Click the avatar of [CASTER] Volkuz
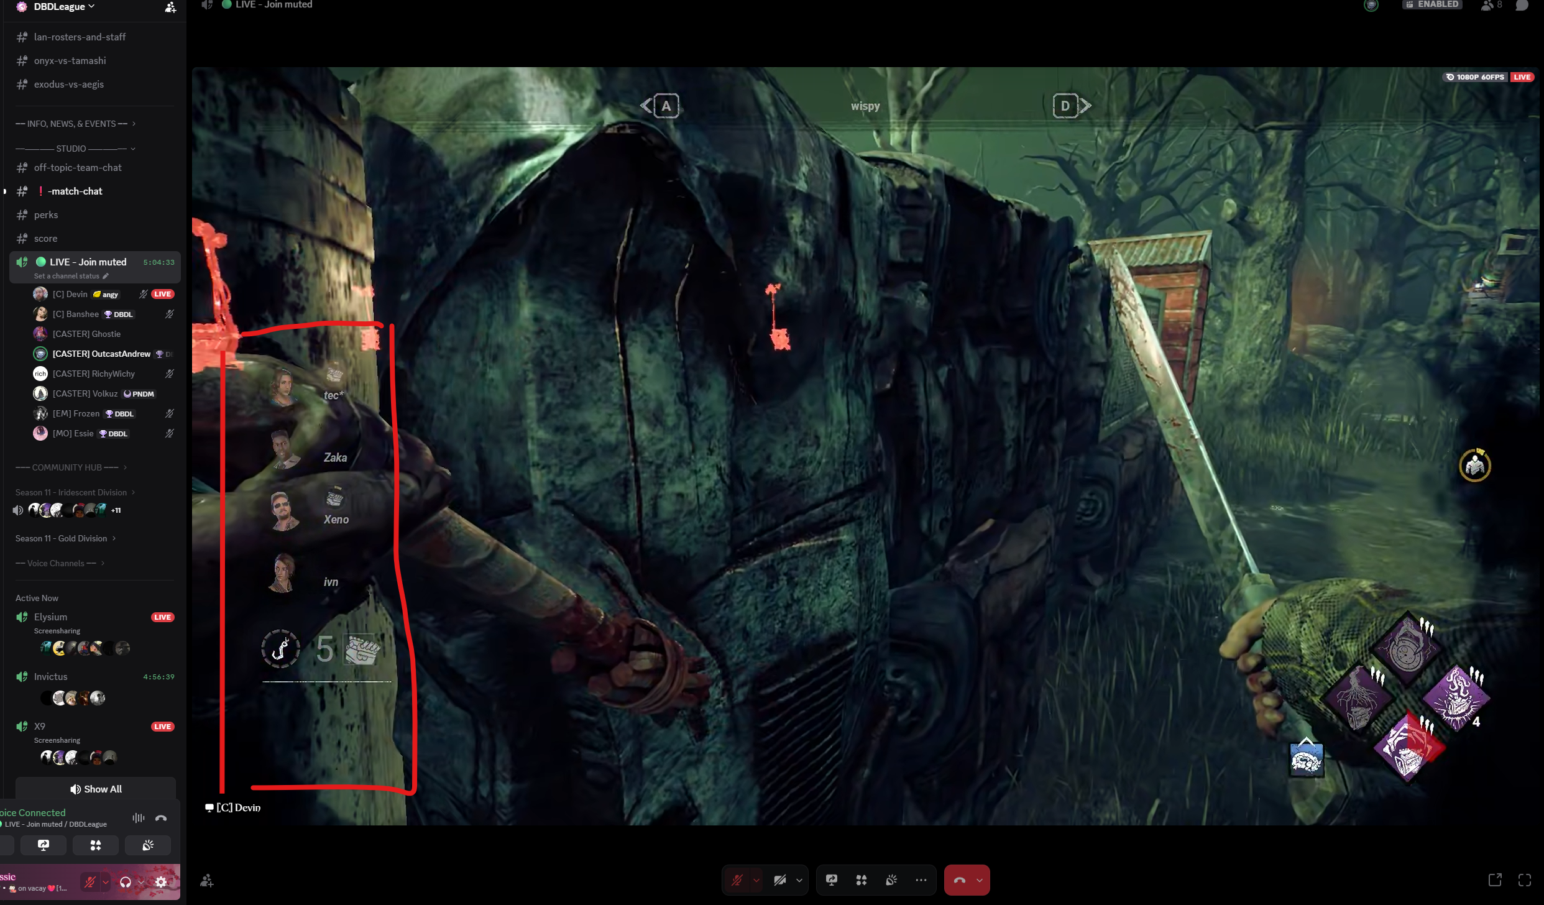 40,393
